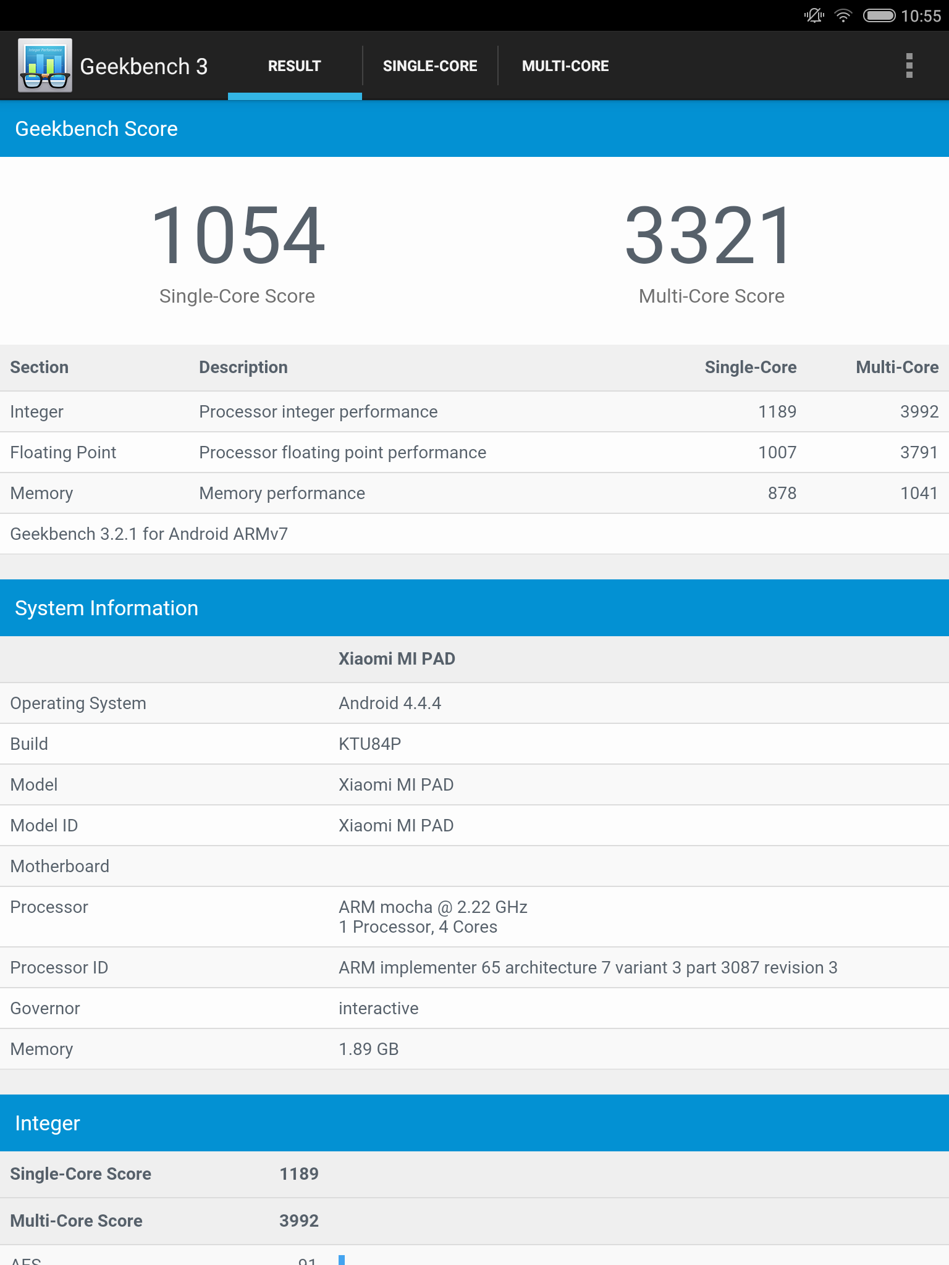The image size is (949, 1265).
Task: Select the Floating Point row label
Action: coord(63,452)
